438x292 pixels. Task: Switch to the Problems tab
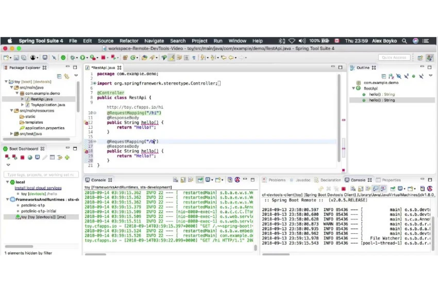[x=277, y=180]
